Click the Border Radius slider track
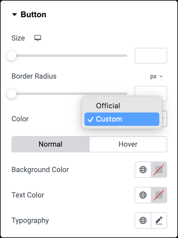Screen dimensions: 178x238 point(70,94)
